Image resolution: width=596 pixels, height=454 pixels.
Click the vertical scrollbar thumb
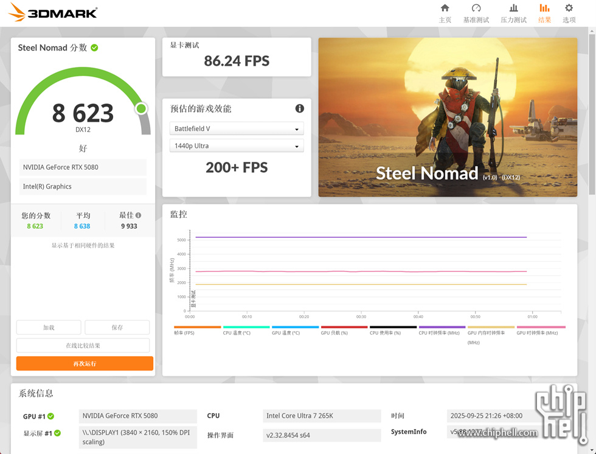592,114
